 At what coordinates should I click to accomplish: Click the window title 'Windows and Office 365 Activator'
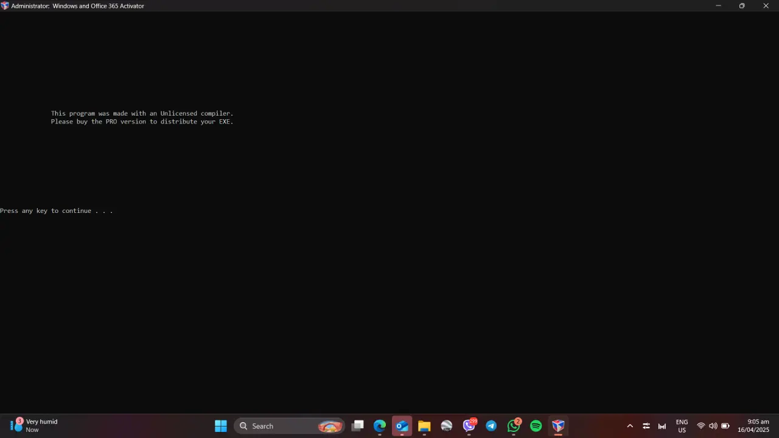(x=99, y=6)
